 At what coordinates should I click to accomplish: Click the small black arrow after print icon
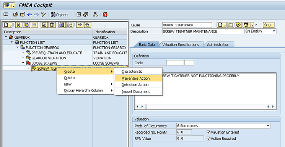[x=256, y=25]
